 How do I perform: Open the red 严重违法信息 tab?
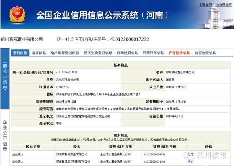pos(179,53)
